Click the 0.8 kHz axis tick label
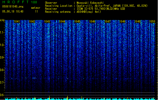The image size is (158, 100). tap(2, 70)
